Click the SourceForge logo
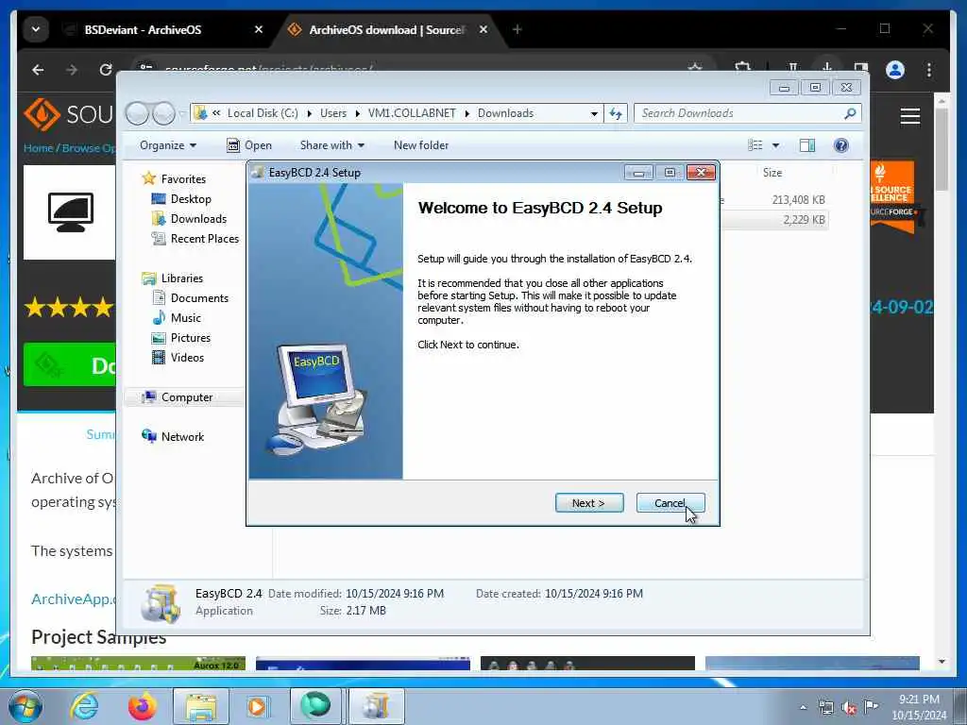The height and width of the screenshot is (725, 967). pos(68,114)
